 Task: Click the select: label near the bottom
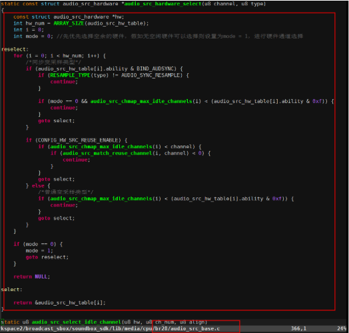[x=12, y=290]
